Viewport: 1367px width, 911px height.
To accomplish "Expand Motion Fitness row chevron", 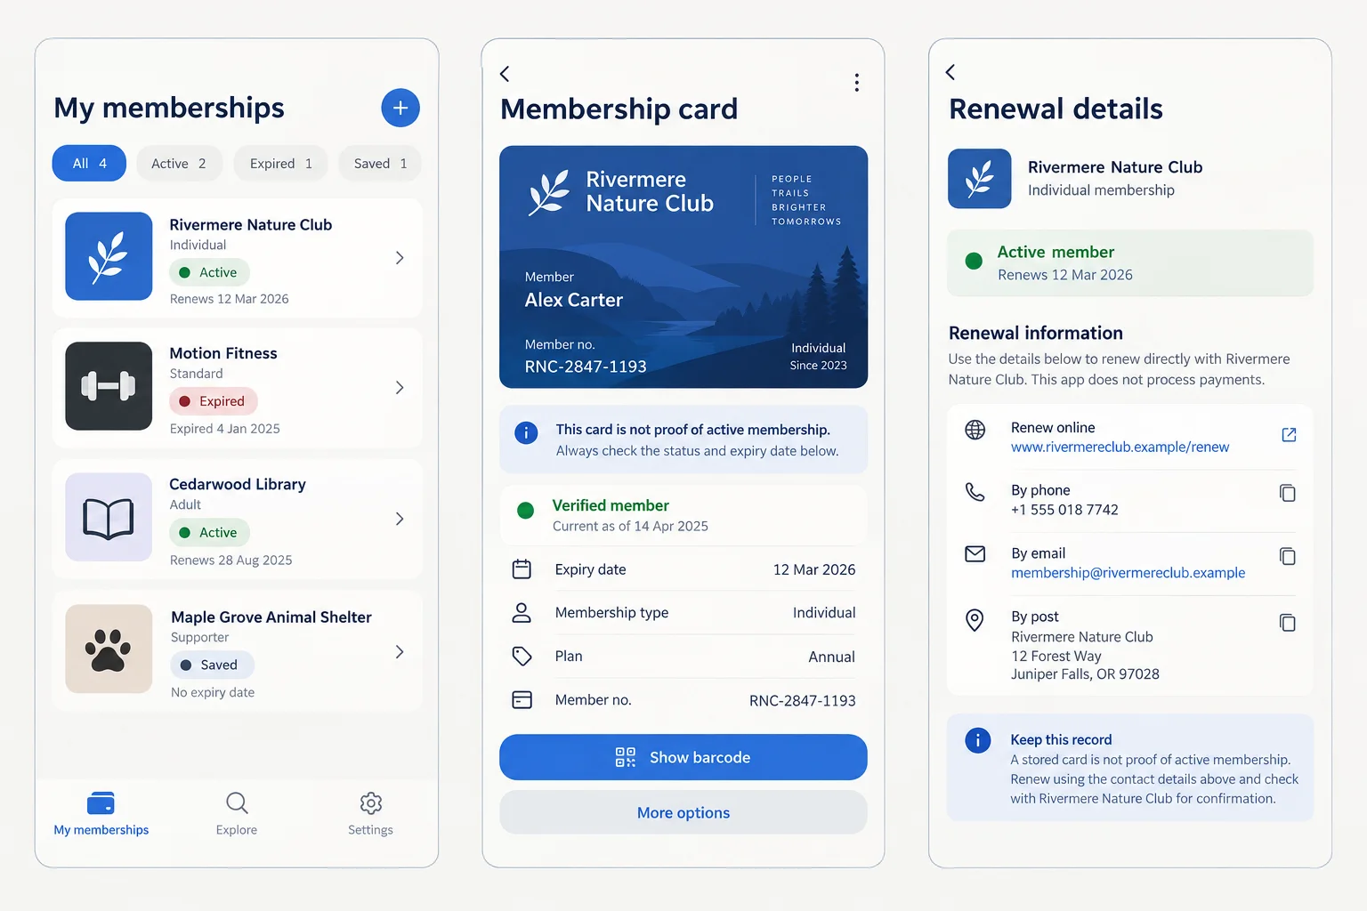I will pos(400,388).
